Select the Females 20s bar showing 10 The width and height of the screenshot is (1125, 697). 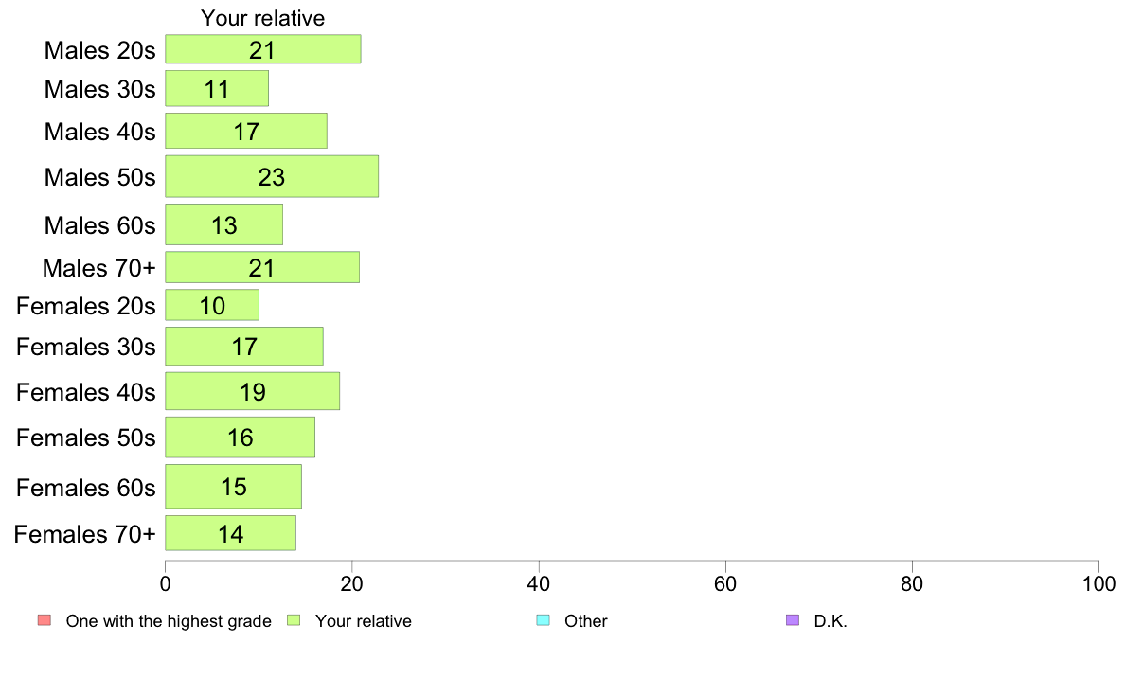click(x=212, y=305)
